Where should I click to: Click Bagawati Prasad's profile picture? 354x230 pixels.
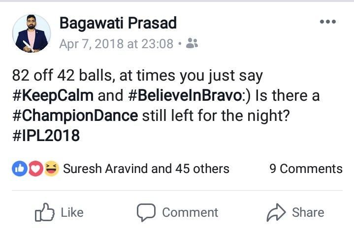[x=31, y=33]
